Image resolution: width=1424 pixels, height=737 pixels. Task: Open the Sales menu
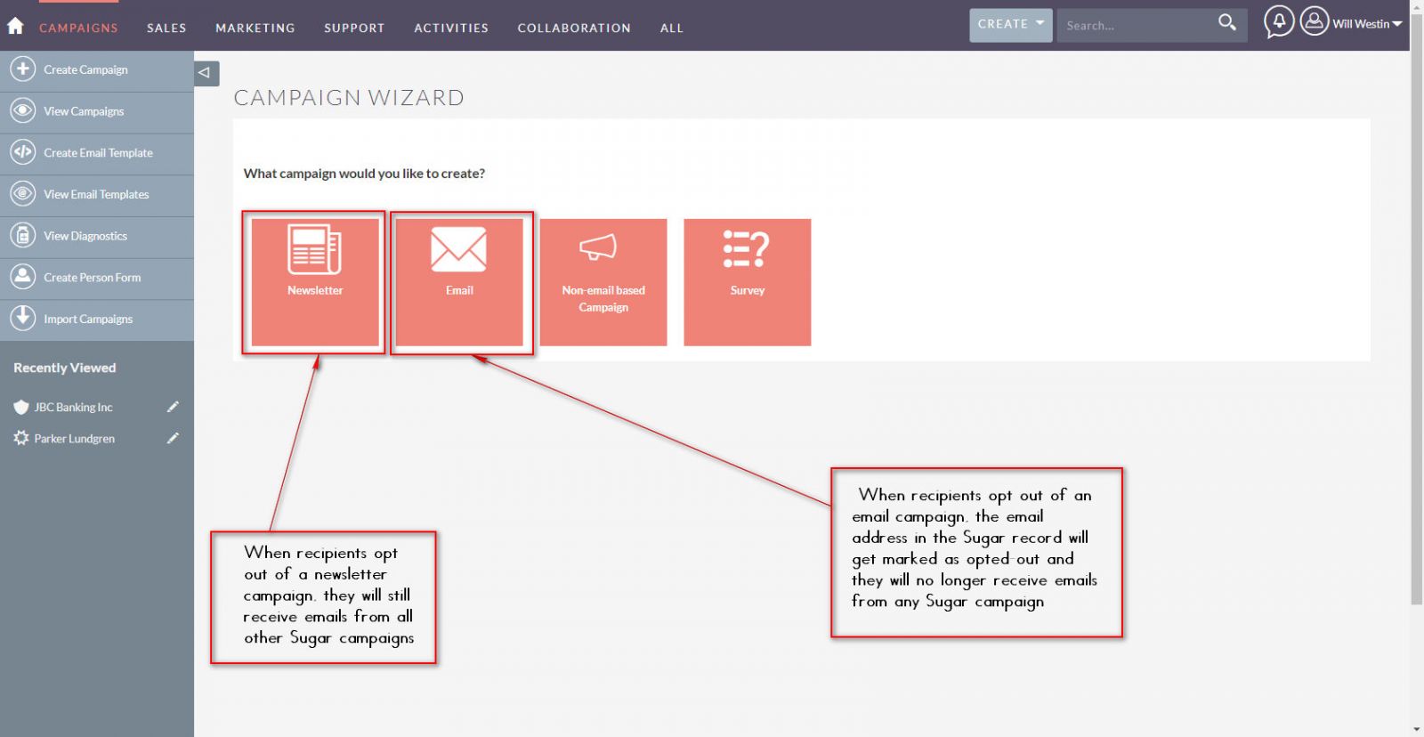166,28
